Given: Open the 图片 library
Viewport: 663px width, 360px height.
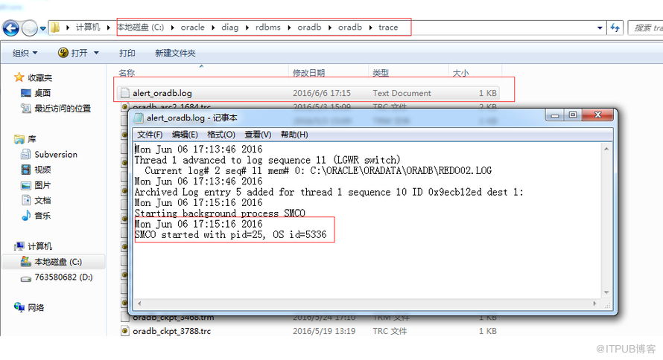Looking at the screenshot, I should tap(36, 185).
